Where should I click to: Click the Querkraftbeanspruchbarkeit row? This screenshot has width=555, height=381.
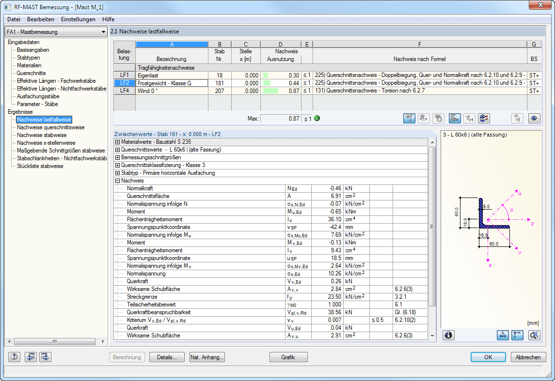click(x=271, y=312)
